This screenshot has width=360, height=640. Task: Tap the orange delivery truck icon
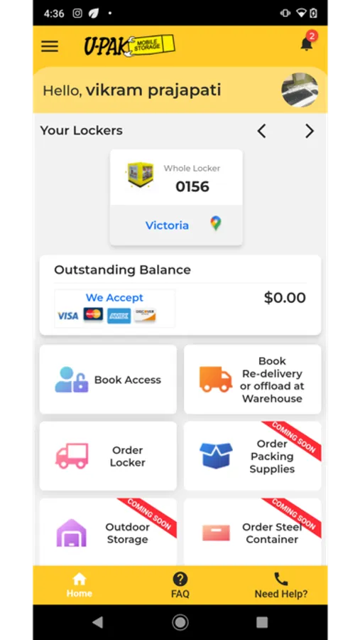tap(216, 379)
